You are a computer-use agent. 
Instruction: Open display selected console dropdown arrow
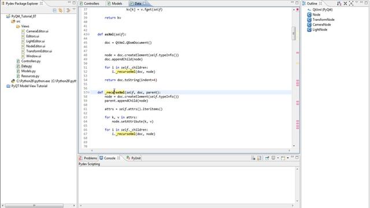pos(277,158)
